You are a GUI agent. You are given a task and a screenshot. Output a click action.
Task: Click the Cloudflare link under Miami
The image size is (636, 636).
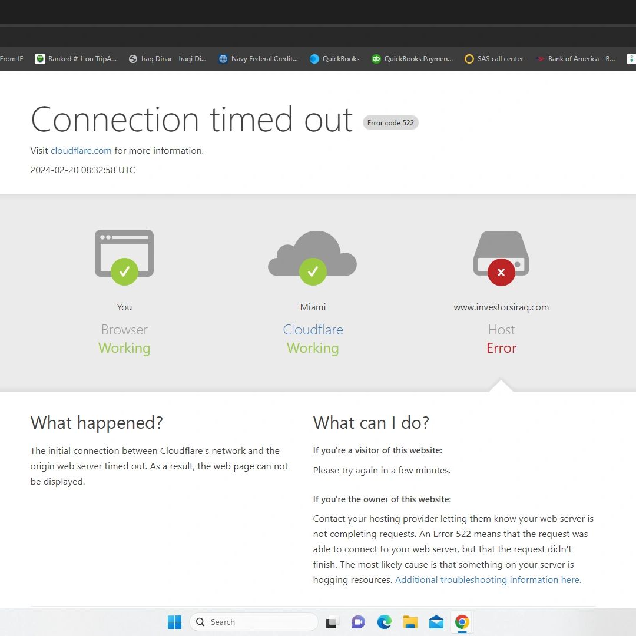click(313, 330)
